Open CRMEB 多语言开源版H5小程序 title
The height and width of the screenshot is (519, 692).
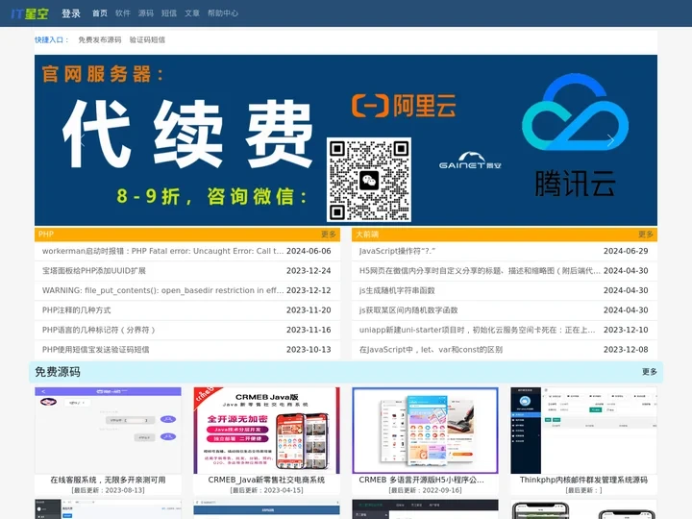tap(422, 480)
